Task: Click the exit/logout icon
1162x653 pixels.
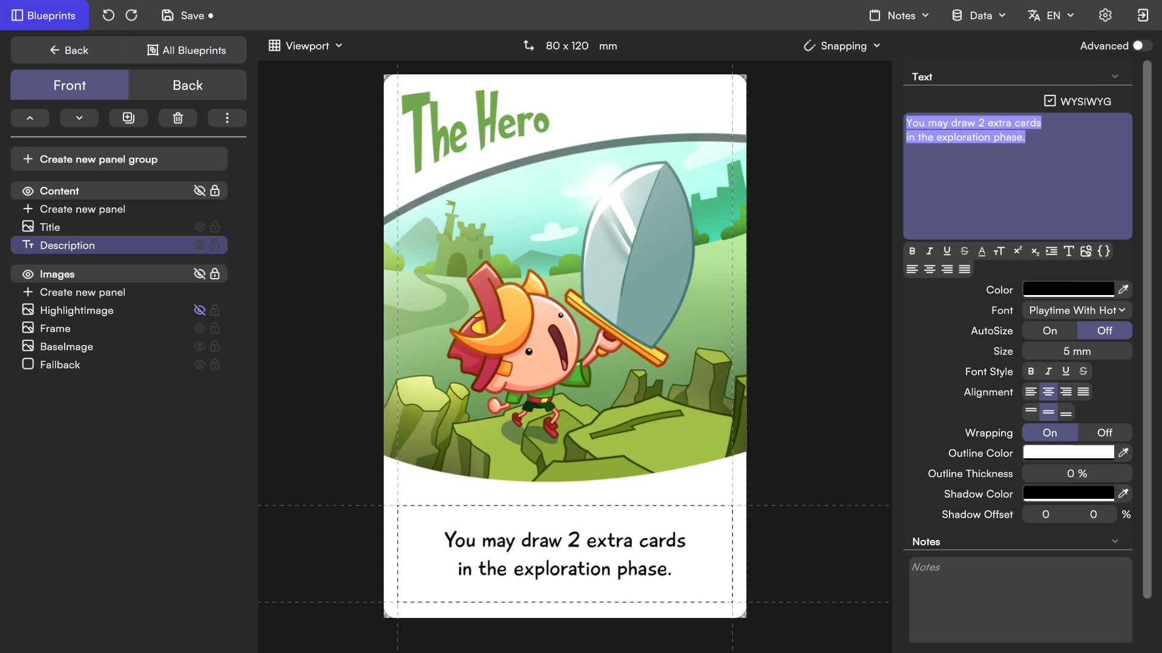Action: pyautogui.click(x=1143, y=15)
